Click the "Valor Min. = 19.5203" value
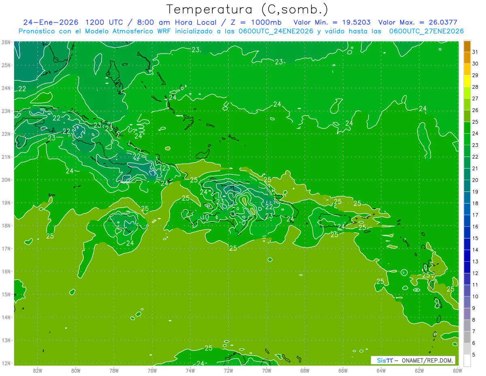Screen dimensions: 486x376 [x=332, y=22]
